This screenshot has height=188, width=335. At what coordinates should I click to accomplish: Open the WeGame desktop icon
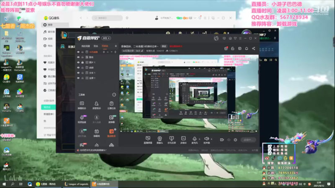click(x=6, y=108)
